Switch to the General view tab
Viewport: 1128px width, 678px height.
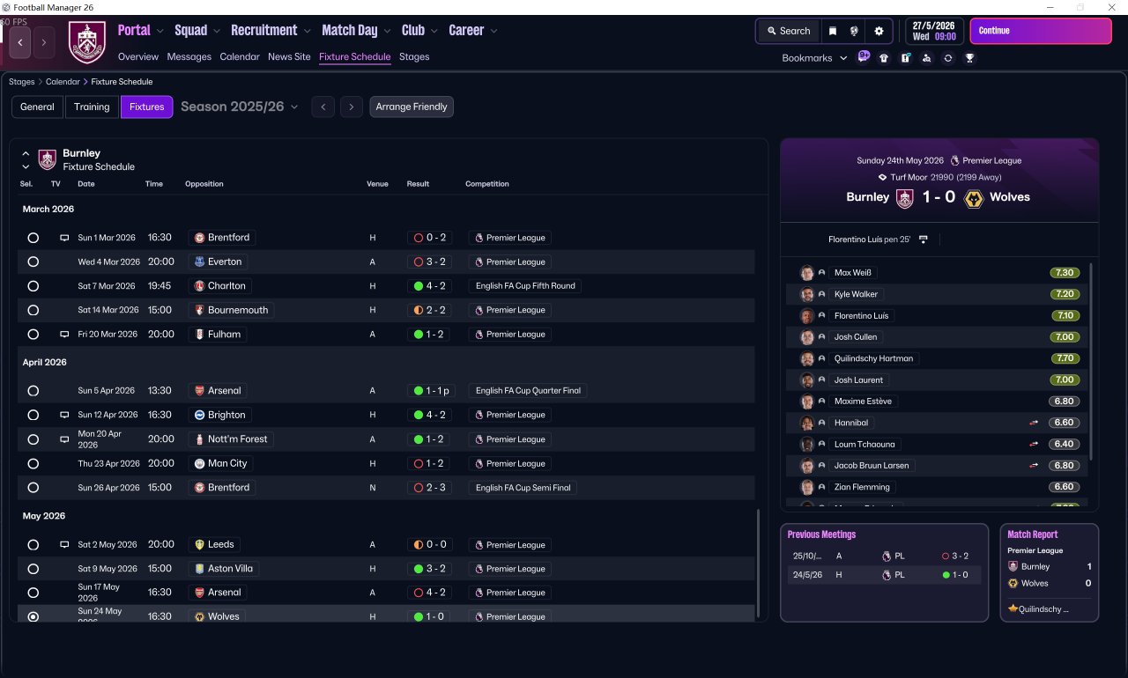pos(37,107)
